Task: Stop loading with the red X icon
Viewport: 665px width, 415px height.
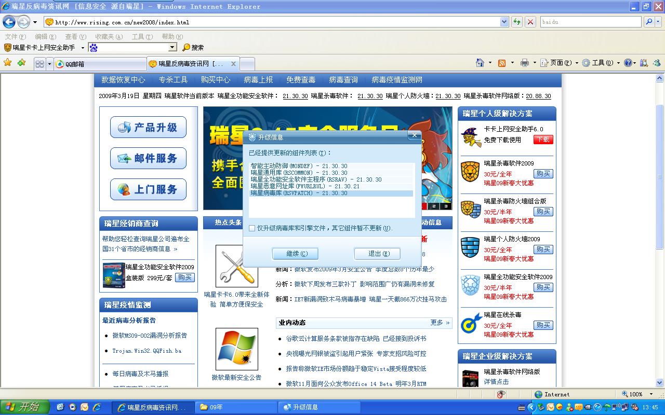Action: tap(530, 22)
